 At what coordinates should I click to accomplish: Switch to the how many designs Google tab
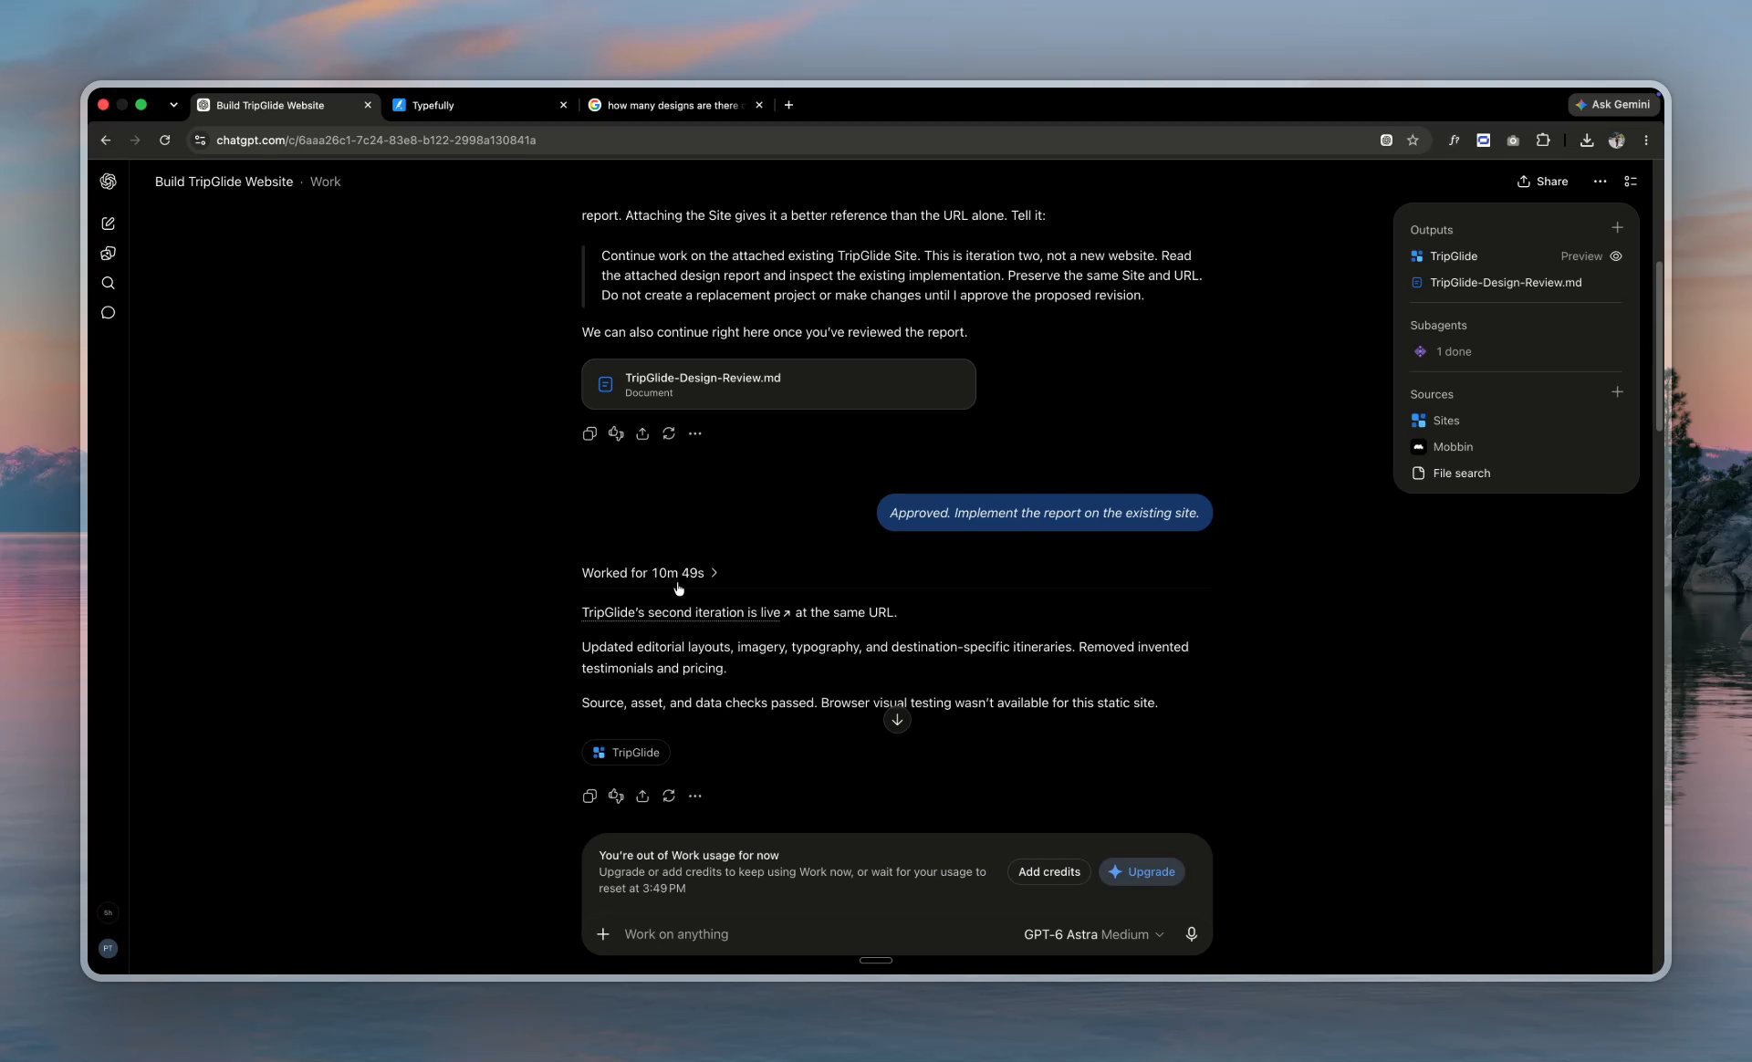pyautogui.click(x=675, y=105)
